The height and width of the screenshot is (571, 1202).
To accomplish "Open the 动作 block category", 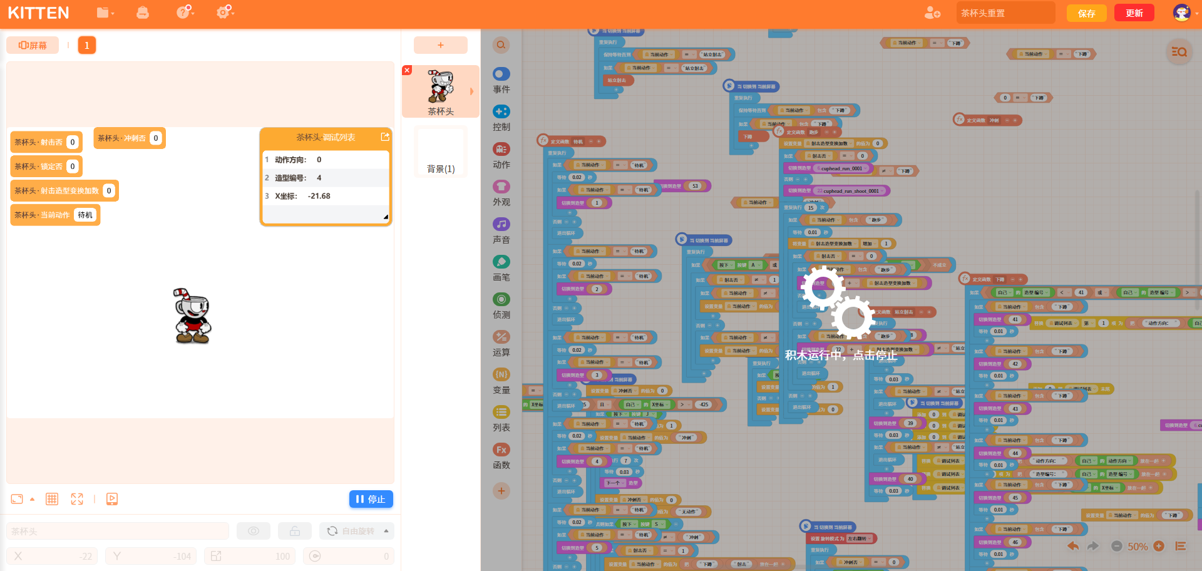I will click(501, 156).
